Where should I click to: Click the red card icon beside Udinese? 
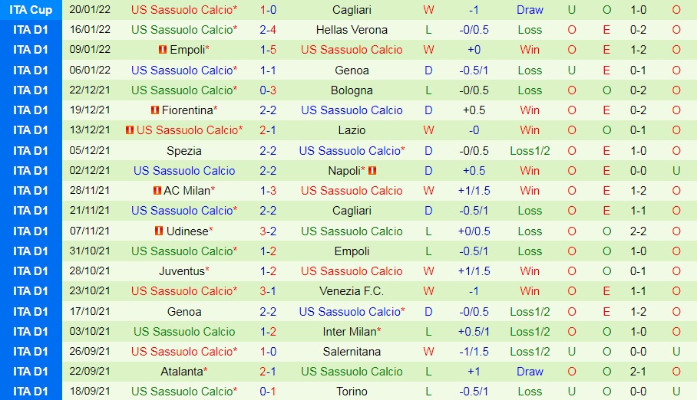[x=159, y=231]
